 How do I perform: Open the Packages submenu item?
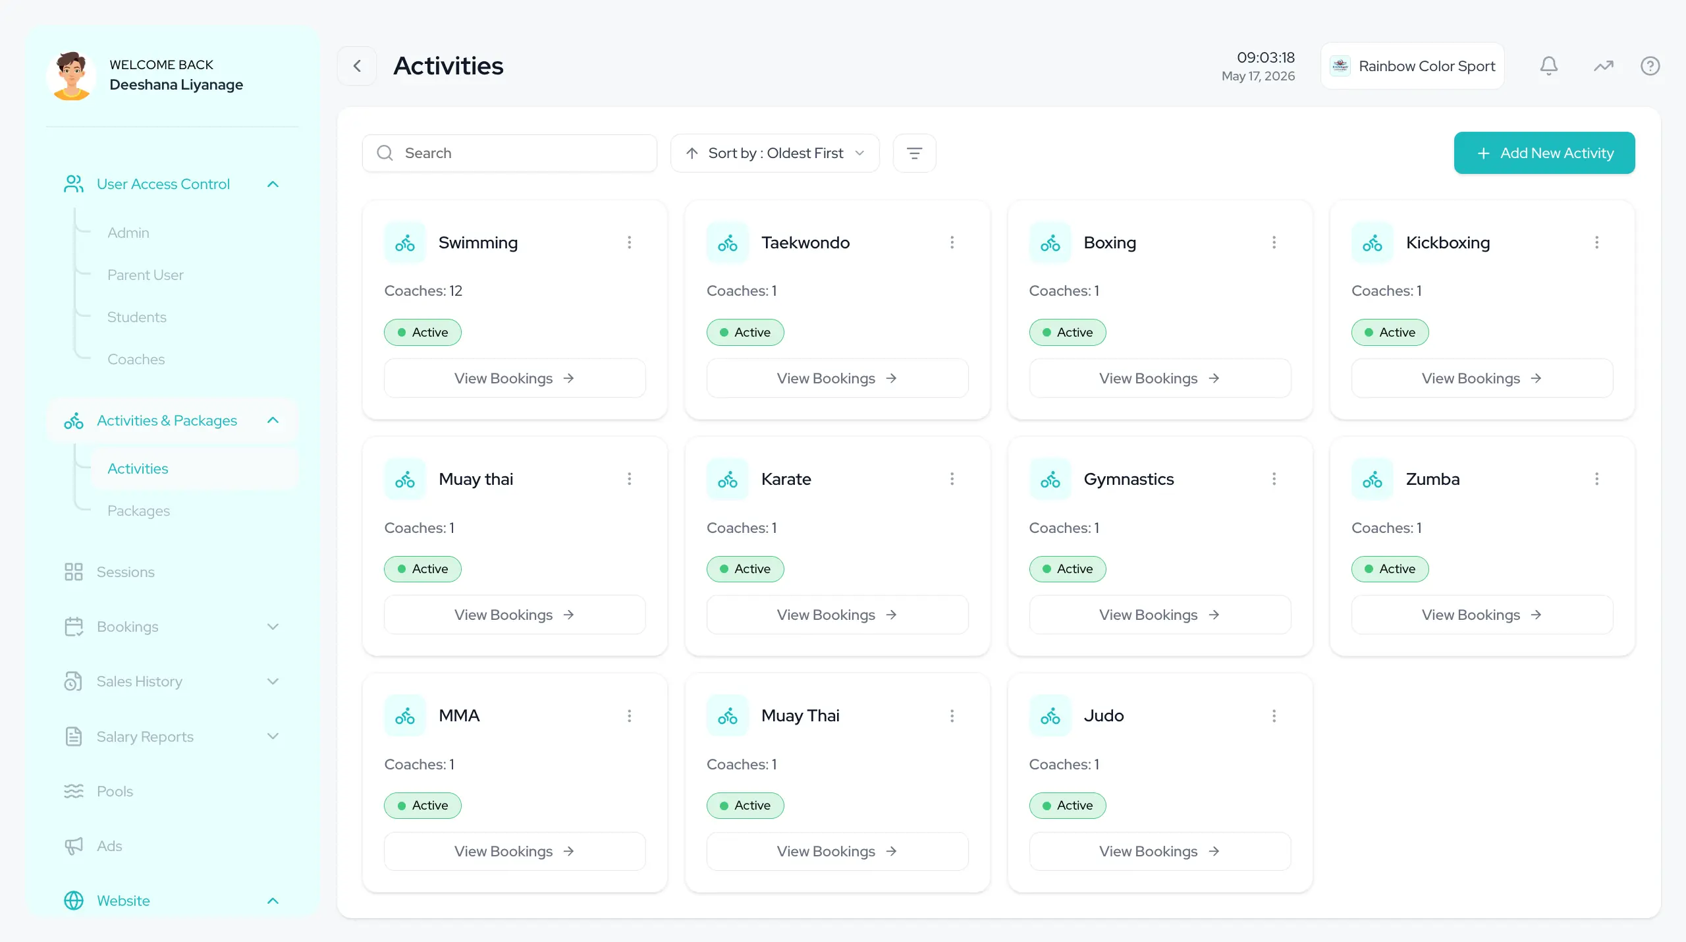139,511
